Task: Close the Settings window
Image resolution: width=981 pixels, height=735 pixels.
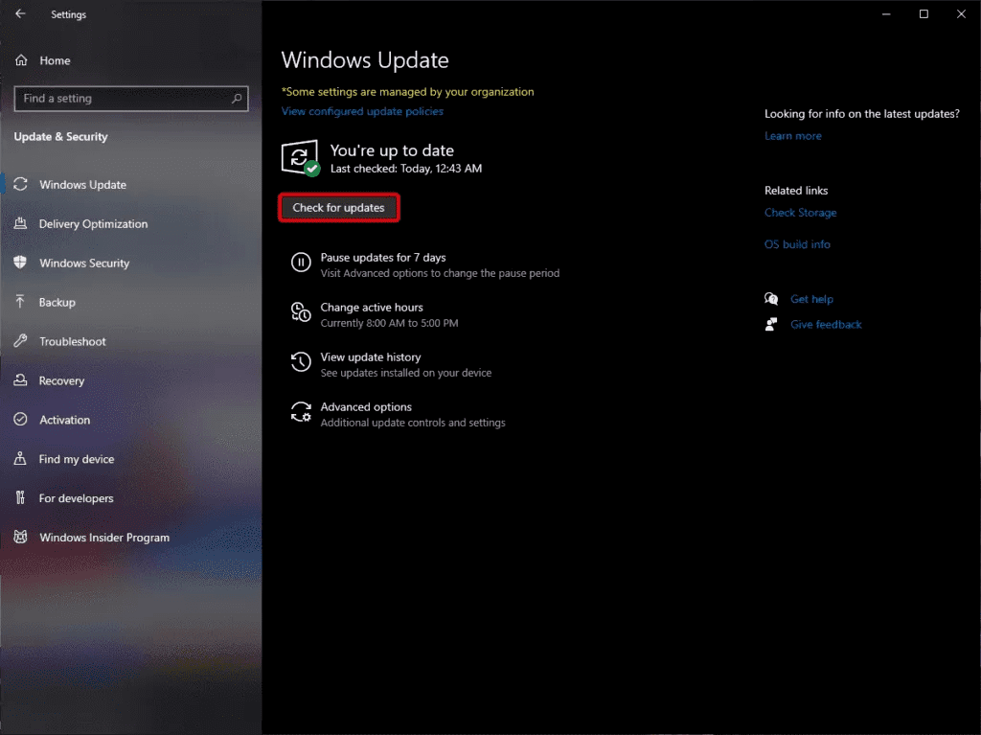Action: (x=961, y=13)
